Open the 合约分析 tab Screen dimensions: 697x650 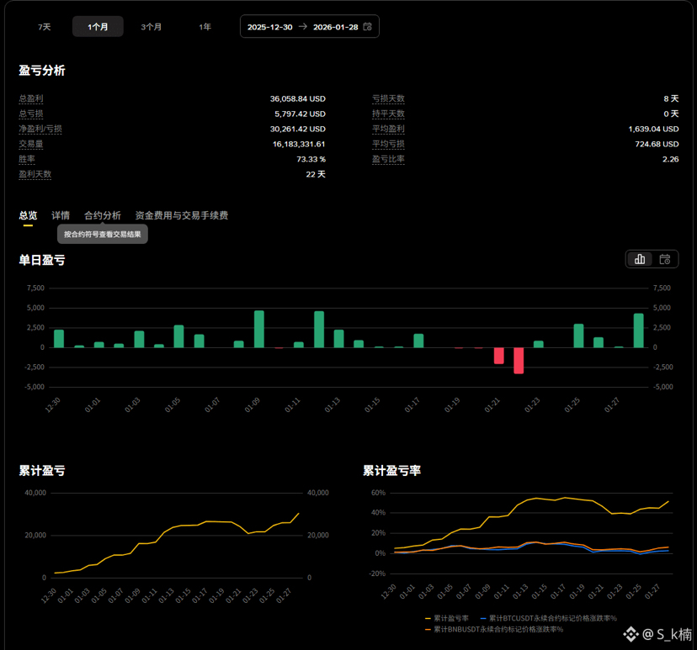point(103,215)
